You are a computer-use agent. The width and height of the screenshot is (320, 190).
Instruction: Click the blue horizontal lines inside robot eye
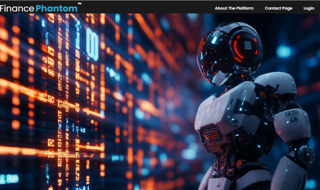tap(248, 45)
